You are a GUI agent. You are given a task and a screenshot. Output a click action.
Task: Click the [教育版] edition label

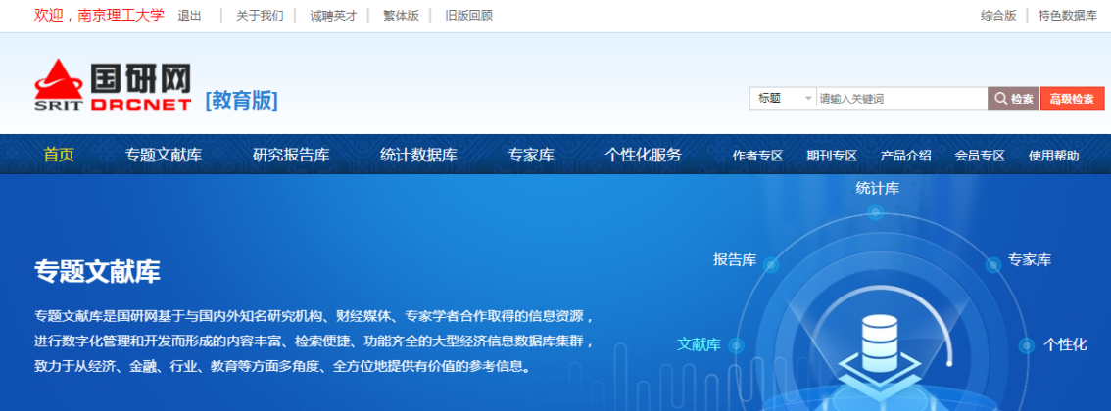[242, 101]
